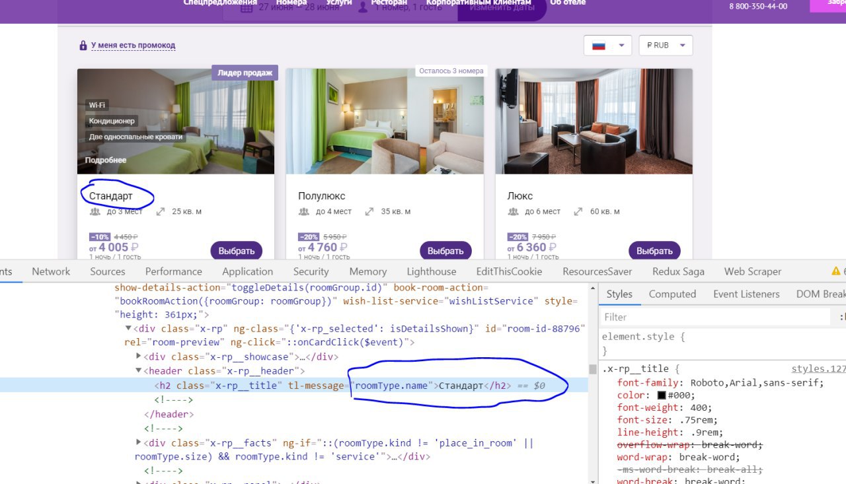Select the Computed pane tab
Viewport: 846px width, 484px height.
pos(672,294)
